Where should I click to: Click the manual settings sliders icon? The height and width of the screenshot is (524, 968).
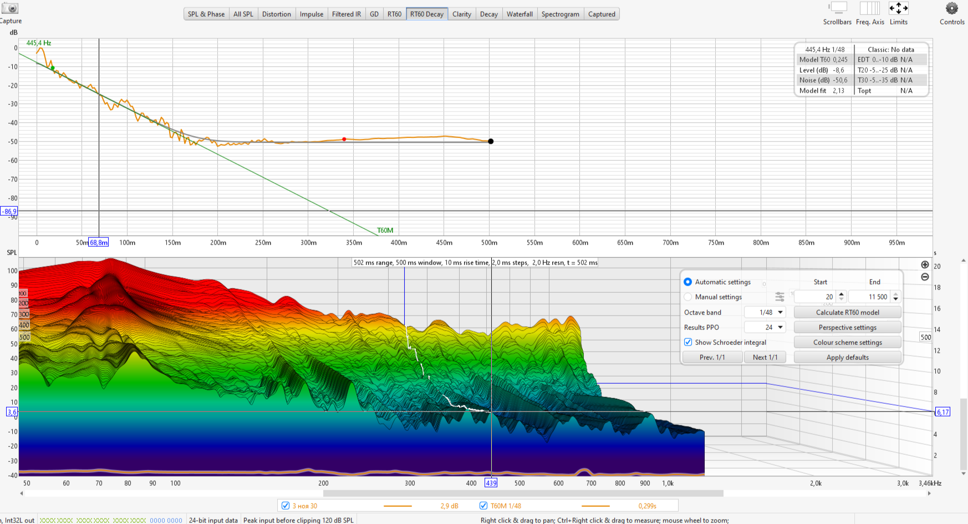pyautogui.click(x=780, y=297)
